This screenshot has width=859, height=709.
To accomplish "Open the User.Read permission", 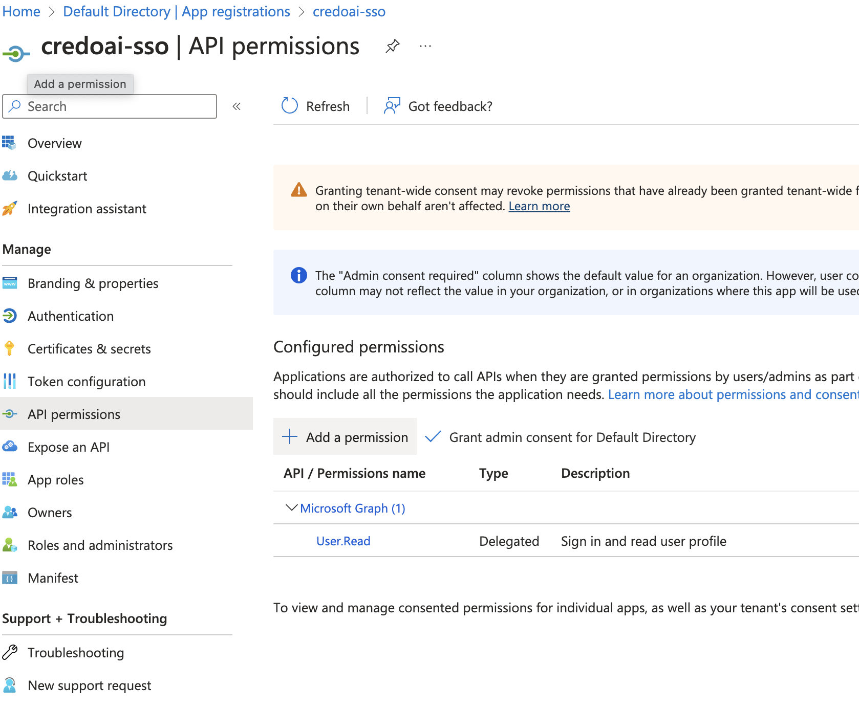I will [x=343, y=541].
